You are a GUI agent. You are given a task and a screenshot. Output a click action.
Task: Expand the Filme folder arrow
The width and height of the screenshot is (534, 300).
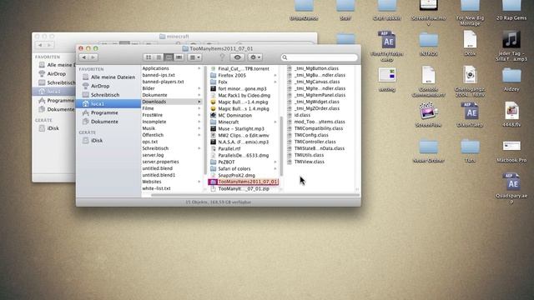pos(199,108)
